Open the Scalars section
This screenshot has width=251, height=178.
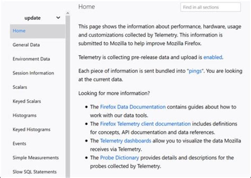[20, 87]
